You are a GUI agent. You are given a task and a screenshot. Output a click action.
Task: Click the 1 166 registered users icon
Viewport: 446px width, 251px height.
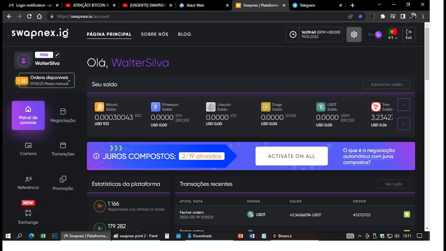[100, 206]
